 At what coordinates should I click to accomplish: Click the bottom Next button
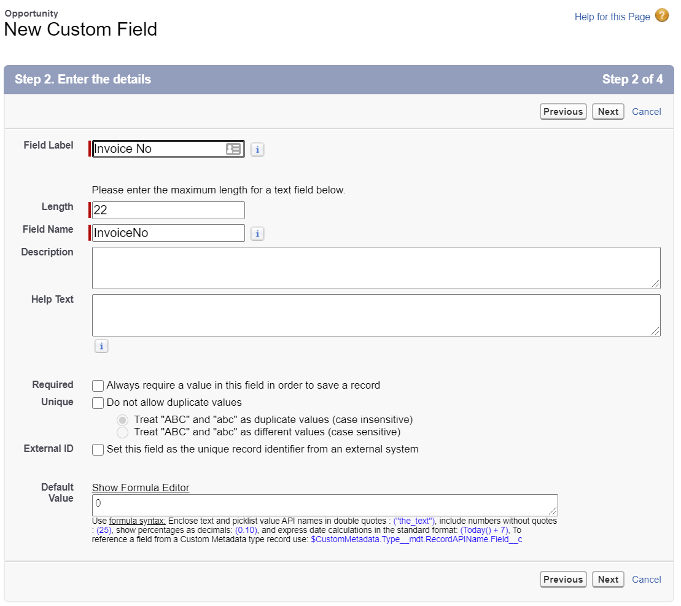point(608,580)
